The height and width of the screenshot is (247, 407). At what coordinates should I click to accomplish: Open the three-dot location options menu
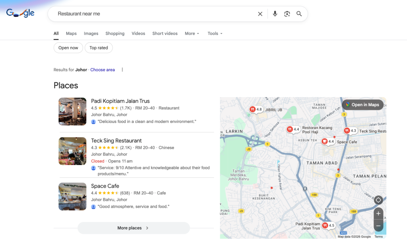pyautogui.click(x=122, y=70)
